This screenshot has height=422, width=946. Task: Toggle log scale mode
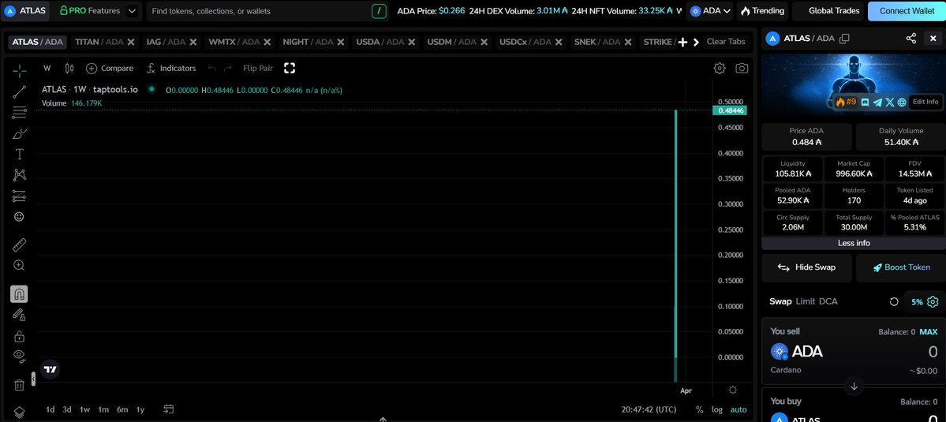click(716, 409)
